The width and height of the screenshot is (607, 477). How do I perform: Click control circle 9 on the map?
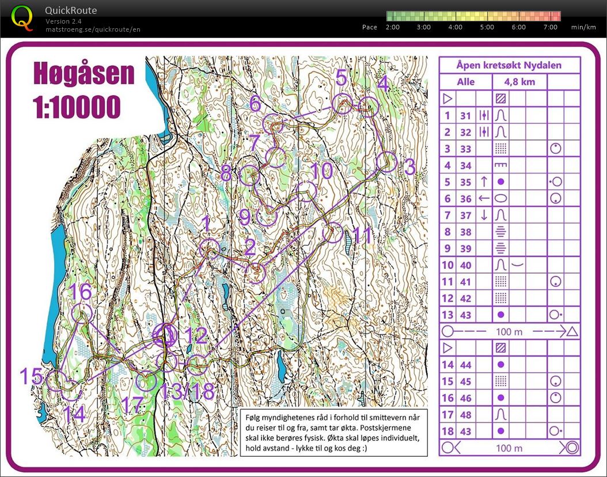267,215
